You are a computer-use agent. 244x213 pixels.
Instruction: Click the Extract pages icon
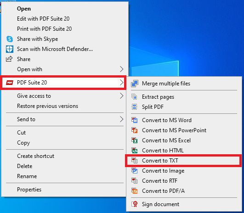[135, 97]
